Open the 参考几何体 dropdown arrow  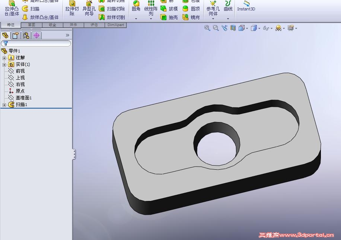213,19
